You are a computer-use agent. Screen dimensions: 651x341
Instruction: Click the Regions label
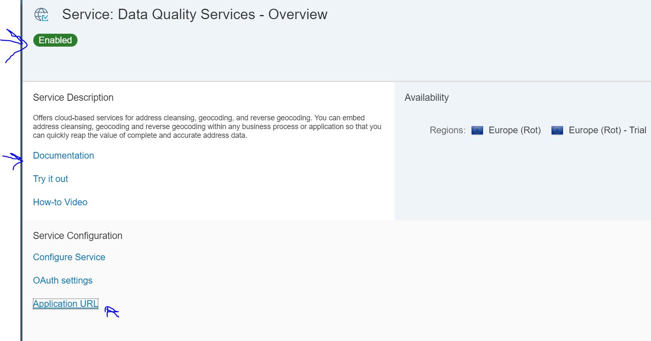coord(447,130)
